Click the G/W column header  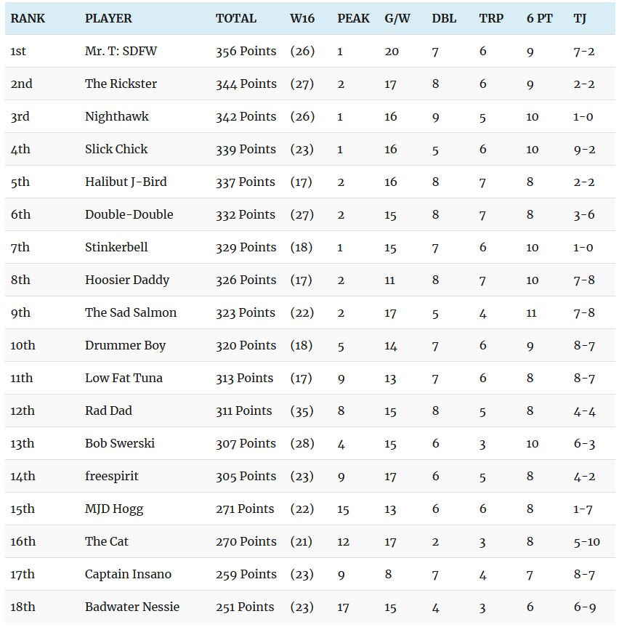397,18
